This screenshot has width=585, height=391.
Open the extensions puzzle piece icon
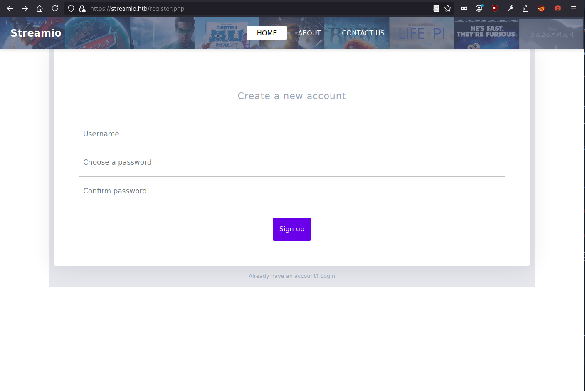coord(526,8)
